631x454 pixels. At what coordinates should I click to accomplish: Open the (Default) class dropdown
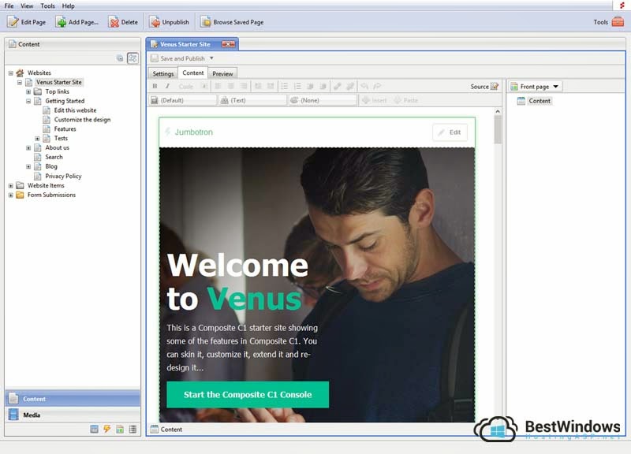pyautogui.click(x=183, y=100)
